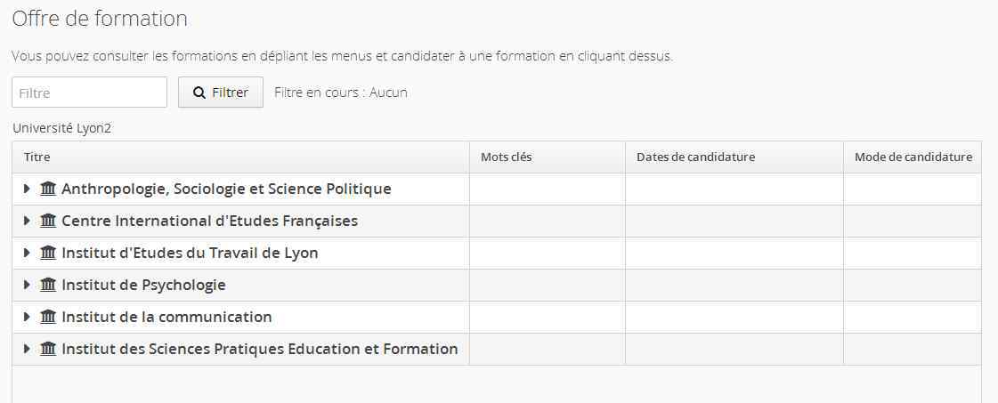Viewport: 998px width, 403px height.
Task: Expand Institut de la communication arrow
Action: [27, 317]
